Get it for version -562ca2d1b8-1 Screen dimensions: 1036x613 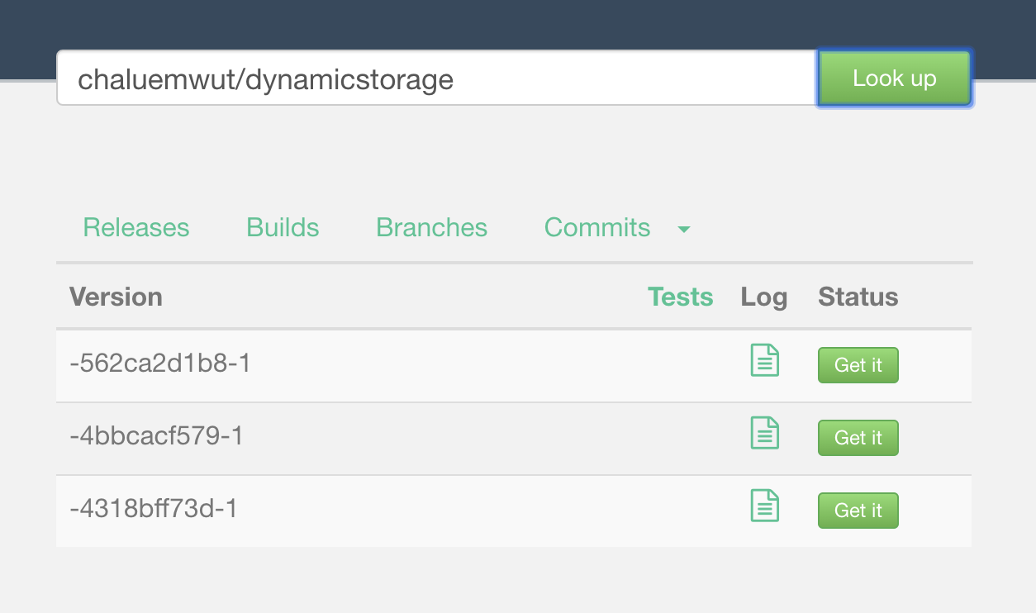[x=858, y=365]
